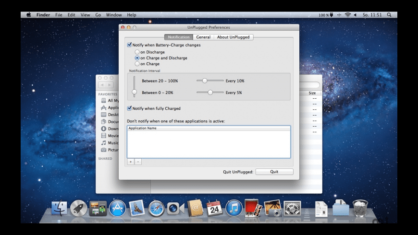
Task: Open the View menu
Action: pyautogui.click(x=86, y=15)
